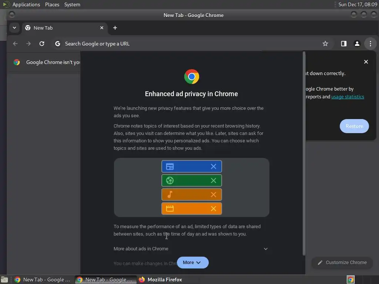The height and width of the screenshot is (284, 379).
Task: Open the tab search dropdown arrow
Action: click(x=14, y=28)
